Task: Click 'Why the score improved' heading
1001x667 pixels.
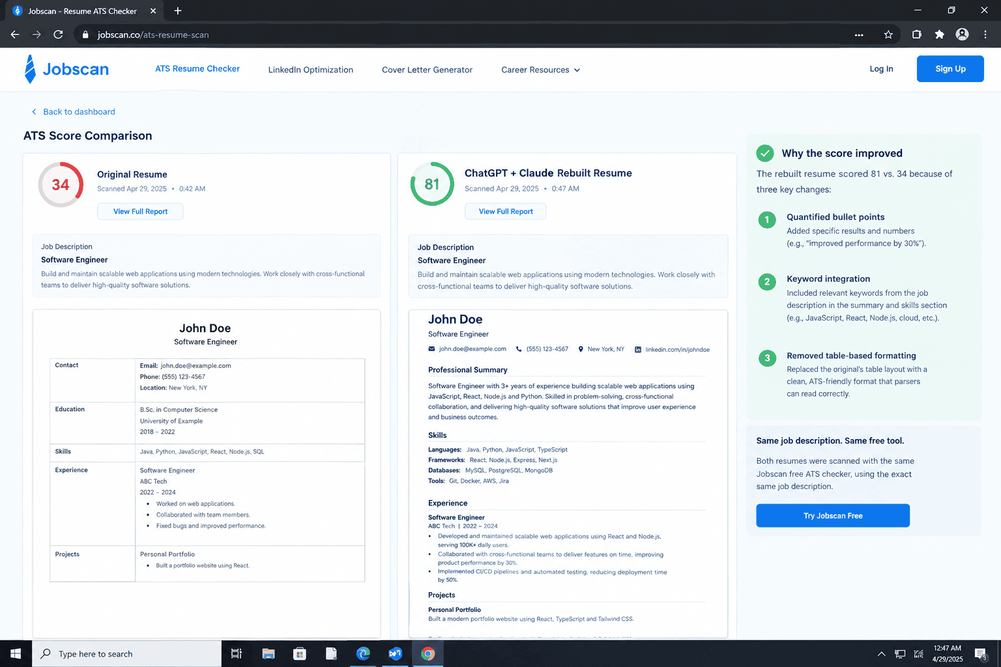Action: 842,153
